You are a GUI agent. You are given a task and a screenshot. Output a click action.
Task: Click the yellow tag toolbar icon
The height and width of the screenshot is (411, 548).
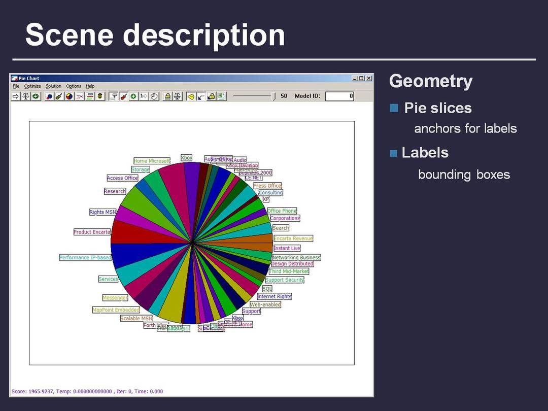[191, 96]
